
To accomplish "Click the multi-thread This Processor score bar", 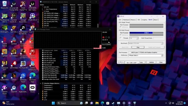I will pos(146,33).
